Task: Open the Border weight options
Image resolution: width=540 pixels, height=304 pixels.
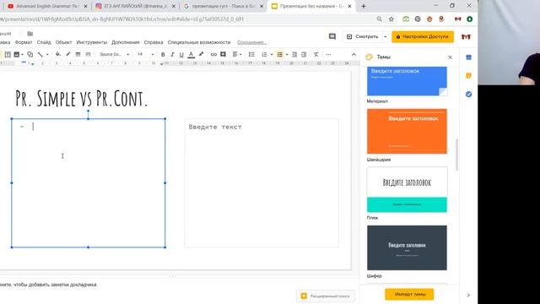Action: (78, 54)
